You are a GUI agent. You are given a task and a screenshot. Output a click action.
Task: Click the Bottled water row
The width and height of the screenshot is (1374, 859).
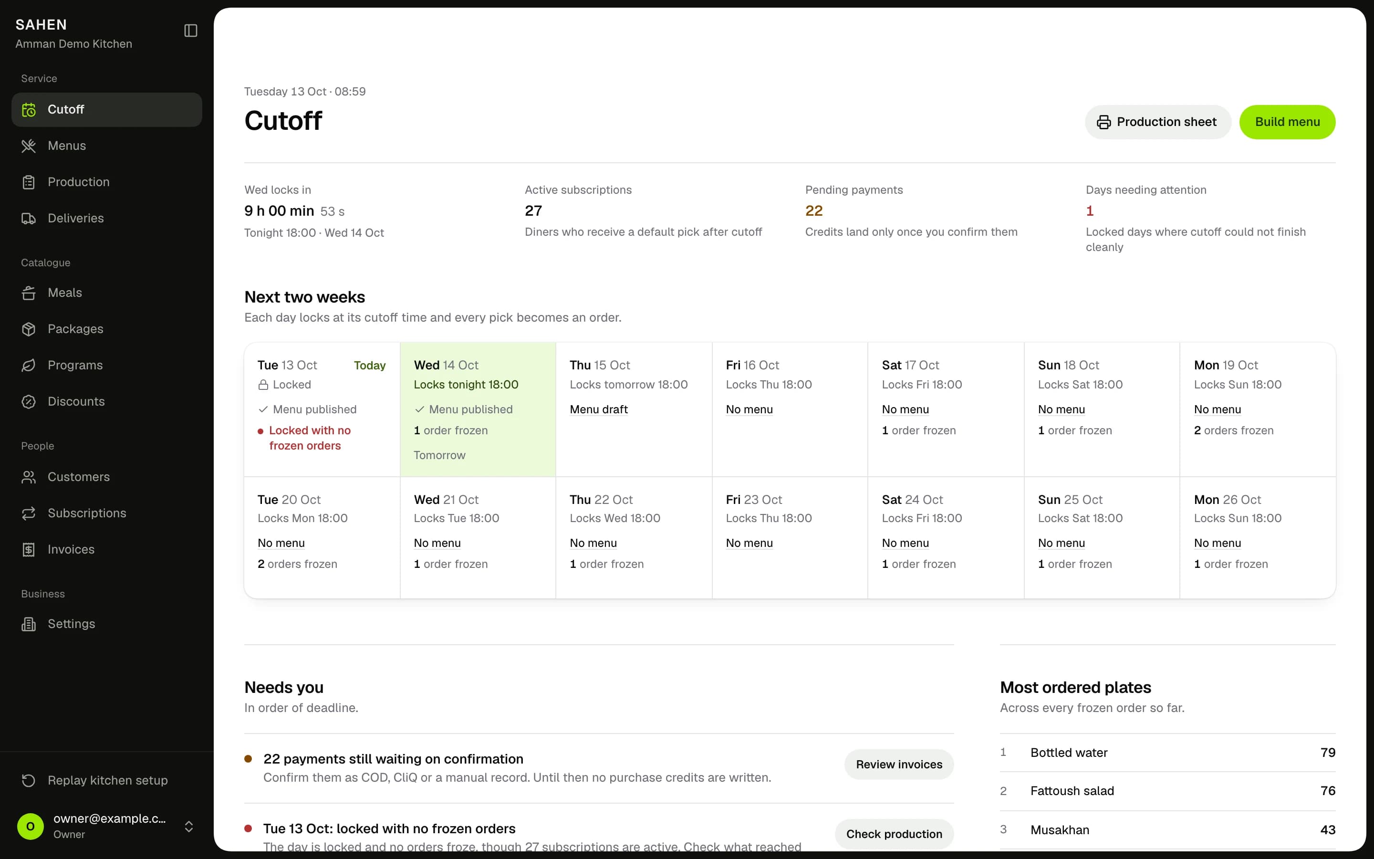tap(1167, 753)
